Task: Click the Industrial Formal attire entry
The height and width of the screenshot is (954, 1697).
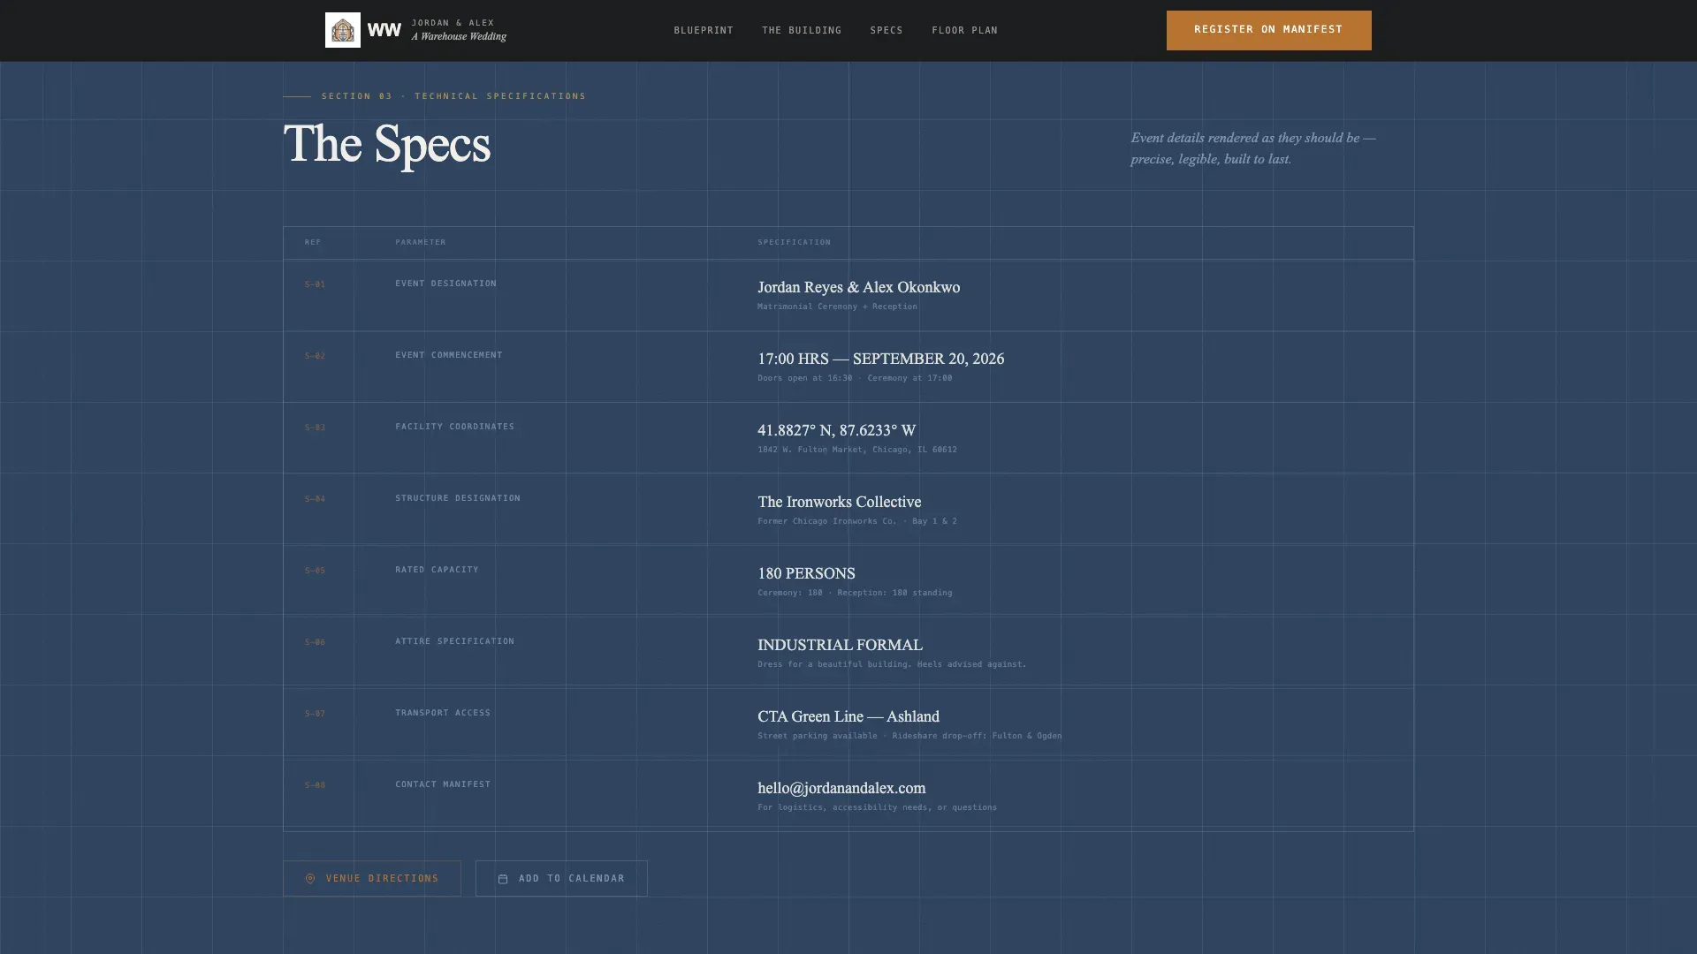Action: point(840,645)
